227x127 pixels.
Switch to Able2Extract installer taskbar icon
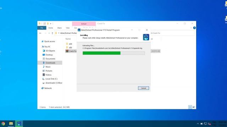coord(19,123)
